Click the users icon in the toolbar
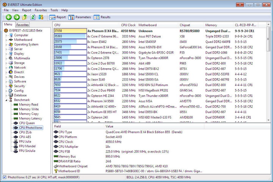 tap(41, 17)
